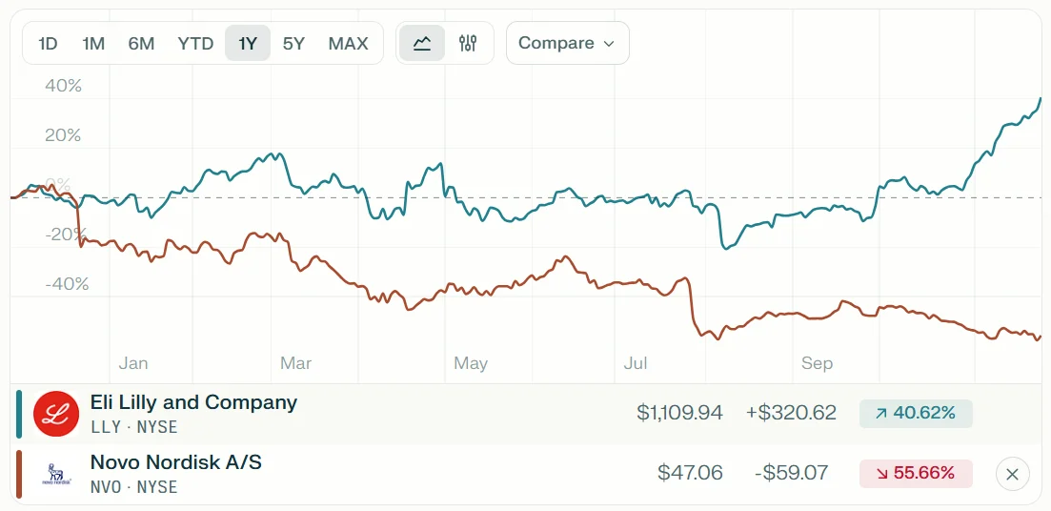Select the 1M time range
1051x511 pixels.
93,43
